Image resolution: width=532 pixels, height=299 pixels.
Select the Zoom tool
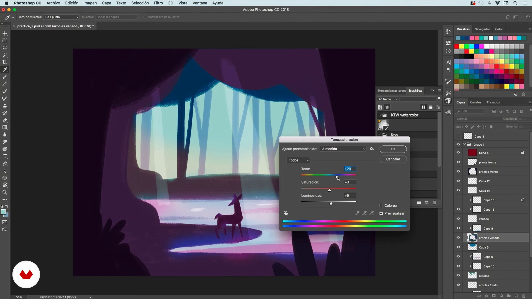pos(5,192)
